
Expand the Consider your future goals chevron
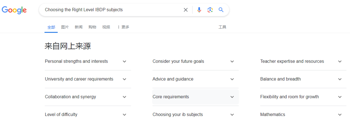[x=232, y=62]
